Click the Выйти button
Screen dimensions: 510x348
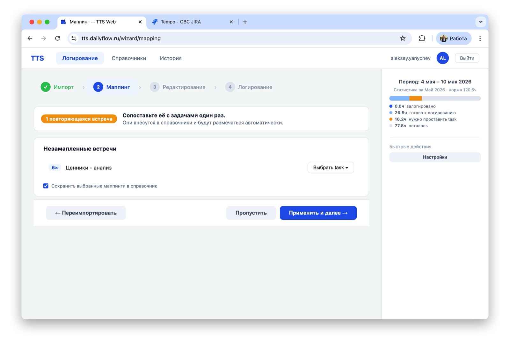point(467,58)
